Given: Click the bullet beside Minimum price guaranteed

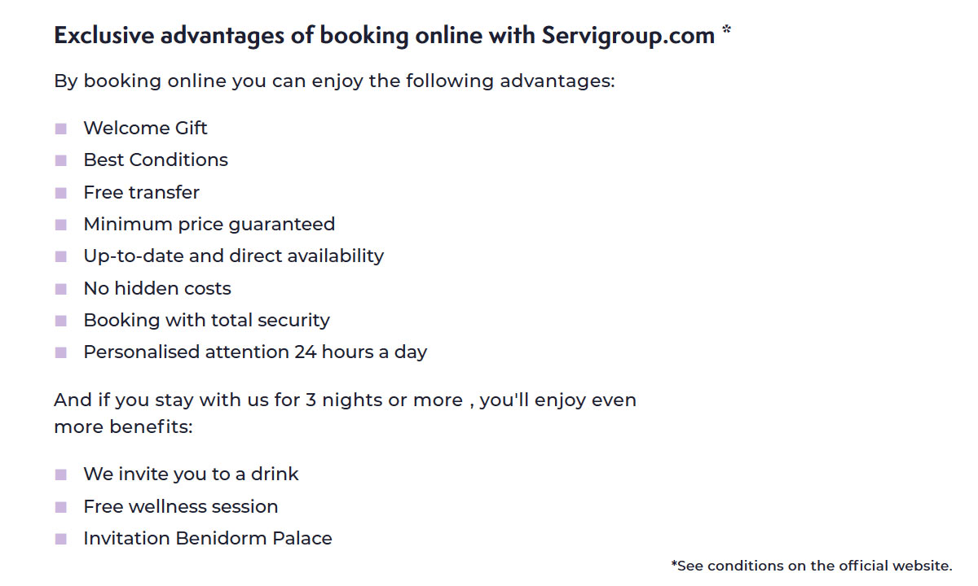Looking at the screenshot, I should tap(61, 225).
